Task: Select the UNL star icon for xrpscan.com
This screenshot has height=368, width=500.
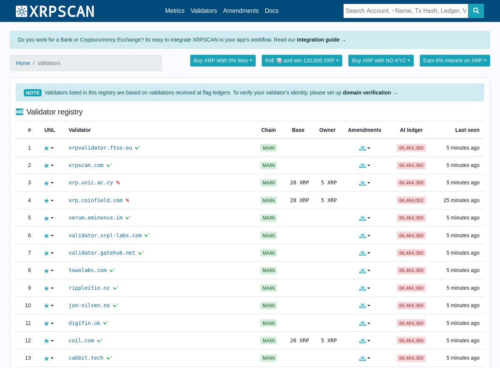Action: tap(46, 165)
